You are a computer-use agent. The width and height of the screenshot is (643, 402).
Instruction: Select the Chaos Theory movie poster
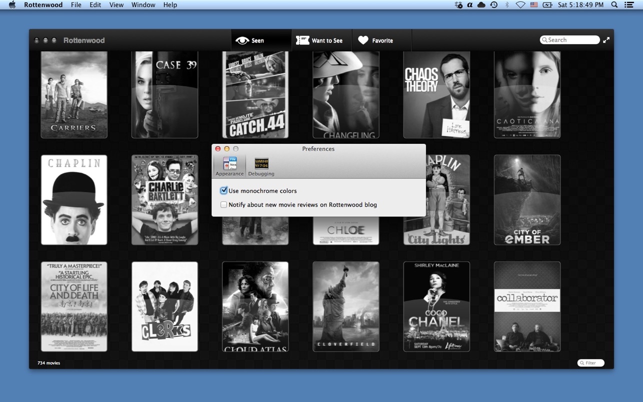436,94
